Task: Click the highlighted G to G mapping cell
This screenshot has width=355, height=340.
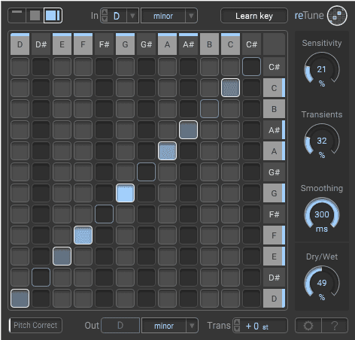Action: coord(125,193)
